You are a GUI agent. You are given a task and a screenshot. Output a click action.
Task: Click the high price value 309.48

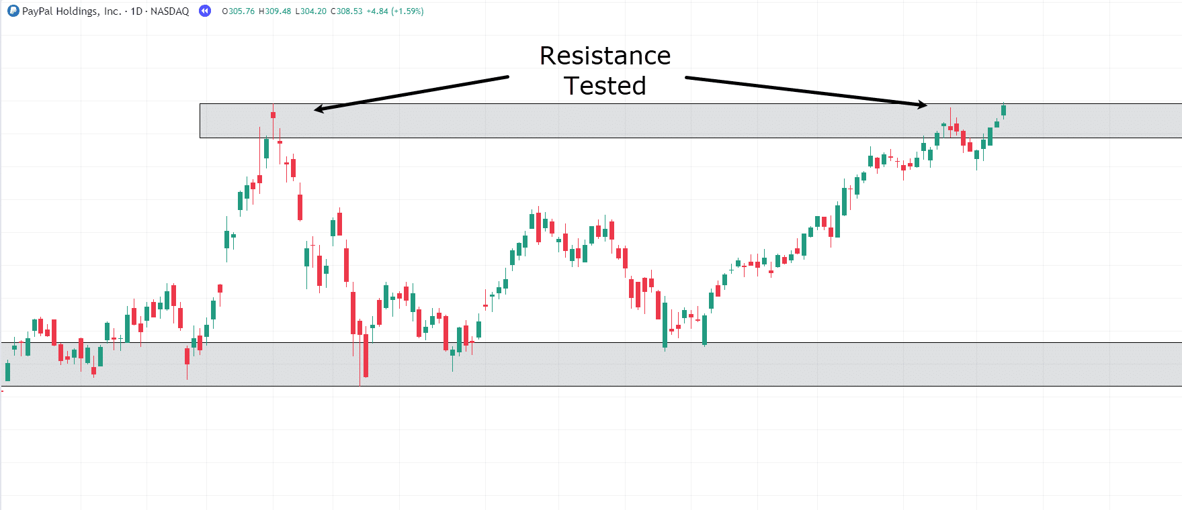(x=278, y=11)
